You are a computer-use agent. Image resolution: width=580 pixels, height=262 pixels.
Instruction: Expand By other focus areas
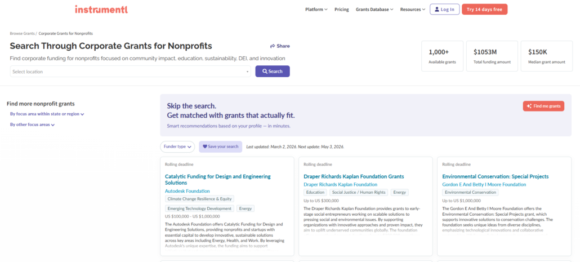click(32, 125)
